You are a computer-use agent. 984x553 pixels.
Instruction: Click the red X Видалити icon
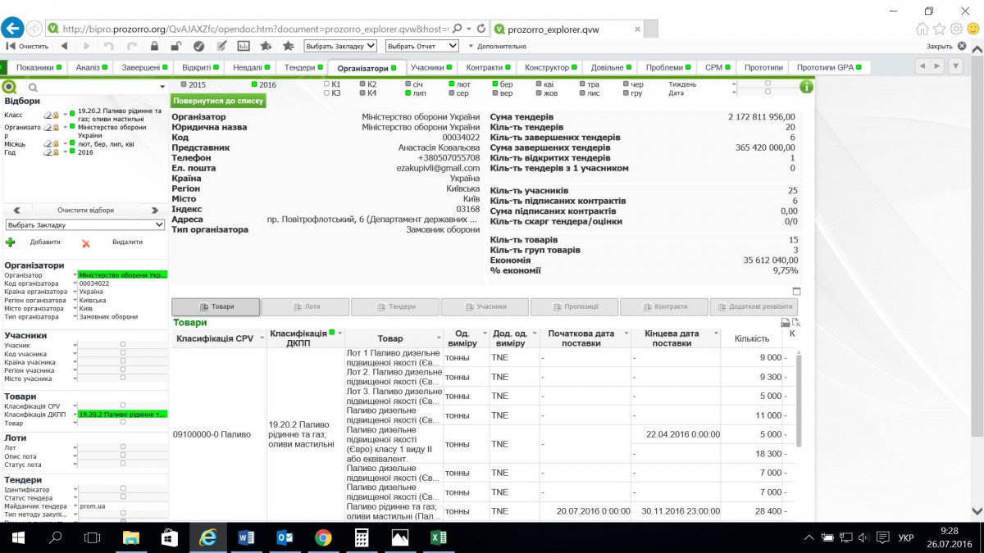[x=85, y=243]
